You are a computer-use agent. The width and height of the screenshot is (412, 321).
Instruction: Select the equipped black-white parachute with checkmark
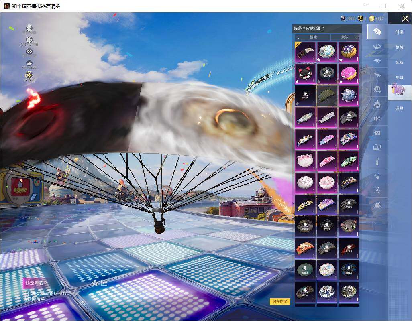tap(305, 52)
